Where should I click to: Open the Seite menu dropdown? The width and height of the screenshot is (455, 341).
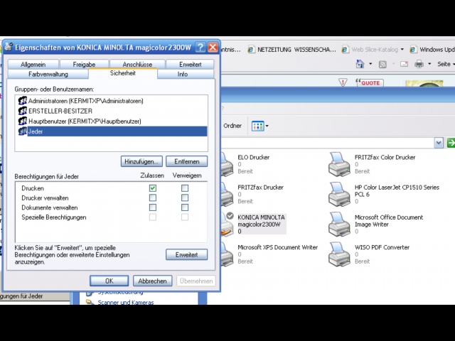coord(446,64)
